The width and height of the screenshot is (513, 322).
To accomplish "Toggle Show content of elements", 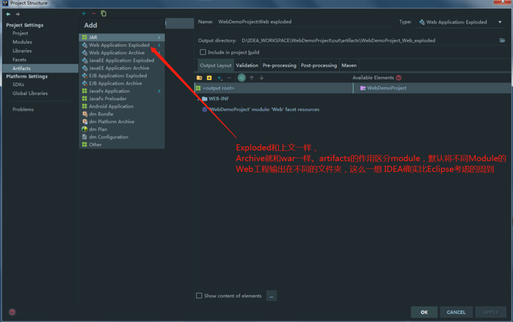I will pyautogui.click(x=199, y=296).
